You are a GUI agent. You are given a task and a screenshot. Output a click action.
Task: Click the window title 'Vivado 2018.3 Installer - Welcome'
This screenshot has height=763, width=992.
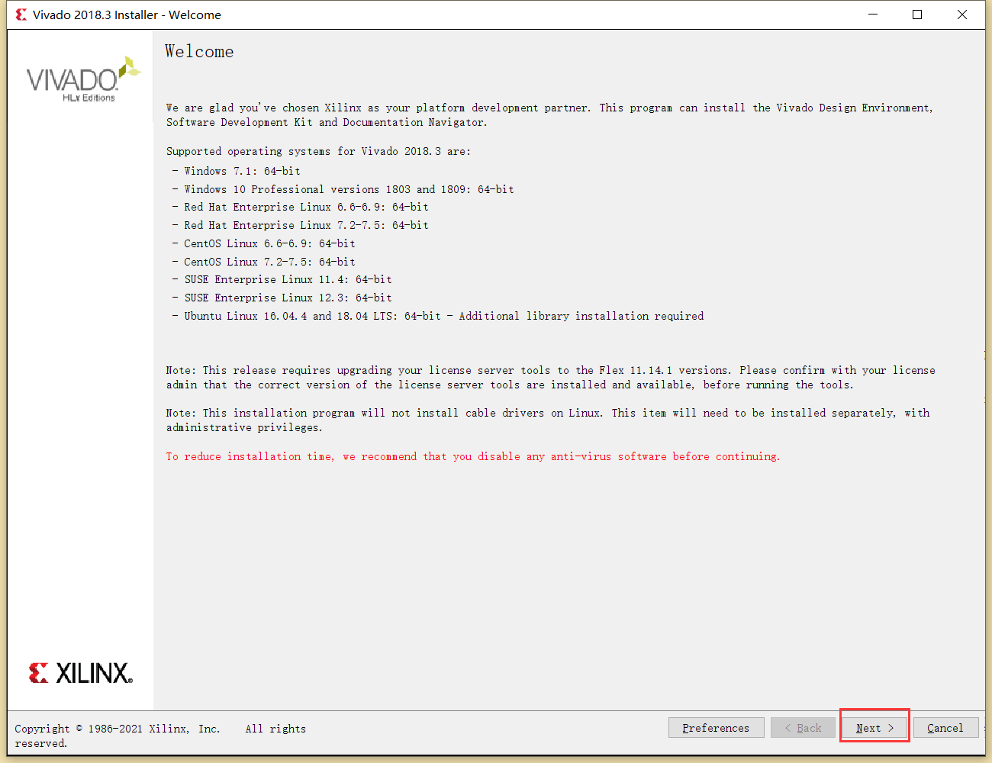tap(127, 14)
